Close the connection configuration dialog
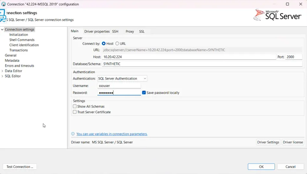 [301, 4]
